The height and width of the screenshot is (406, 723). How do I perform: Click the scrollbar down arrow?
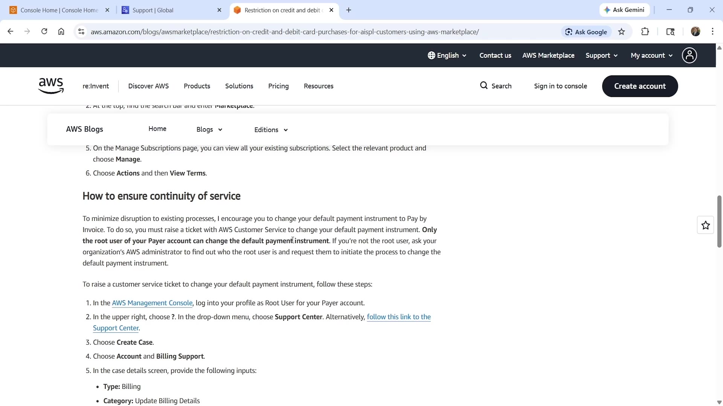coord(719,402)
